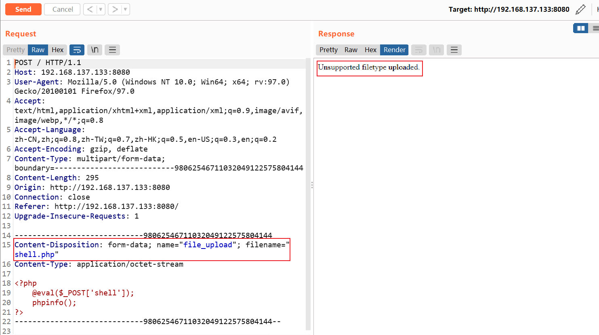Click the phpinfo(); code line
This screenshot has height=335, width=599.
click(54, 303)
